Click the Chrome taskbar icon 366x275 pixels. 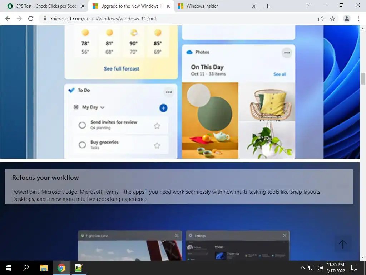click(x=61, y=268)
